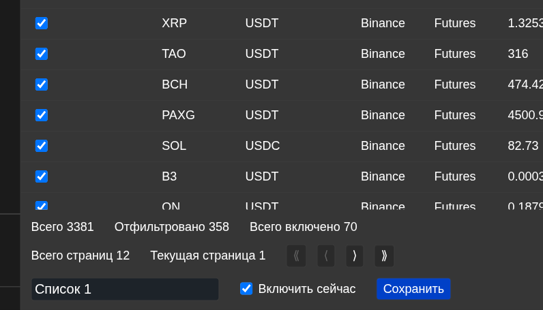The width and height of the screenshot is (543, 310).
Task: Click the 'Список 1' name field
Action: pos(125,289)
